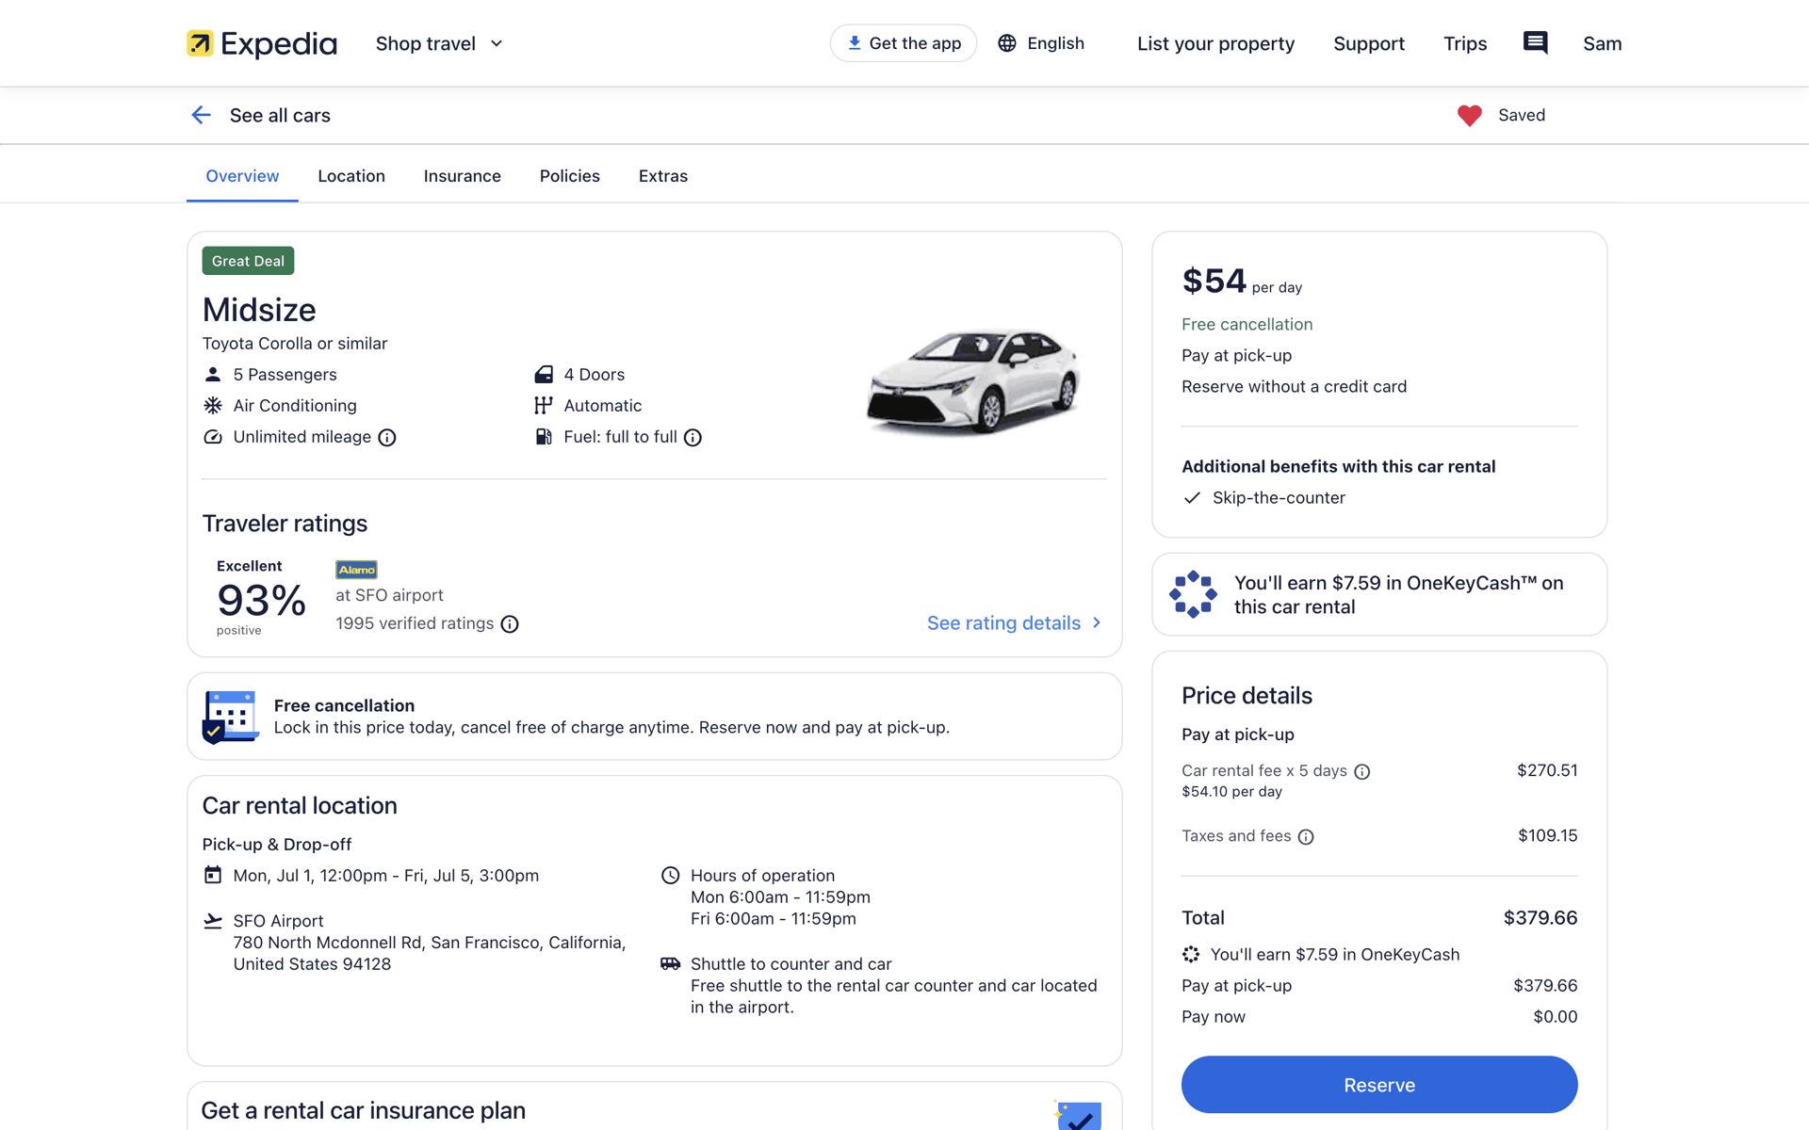Click the insurance plan shield image

[1078, 1115]
